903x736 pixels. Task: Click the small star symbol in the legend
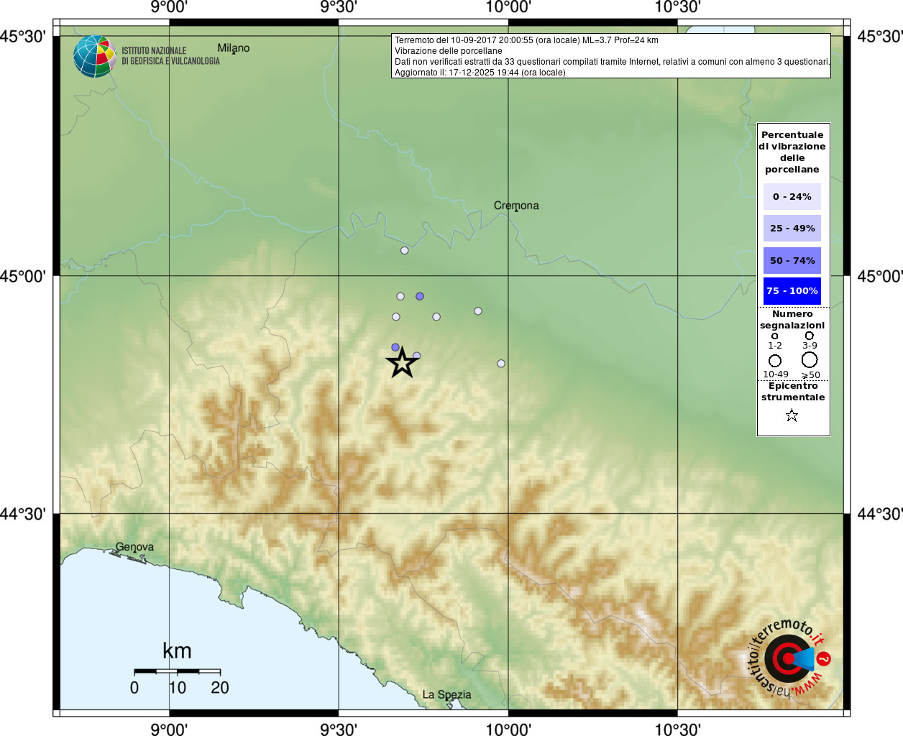click(x=792, y=415)
